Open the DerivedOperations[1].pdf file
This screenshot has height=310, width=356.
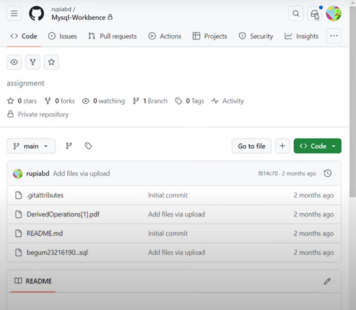(63, 214)
